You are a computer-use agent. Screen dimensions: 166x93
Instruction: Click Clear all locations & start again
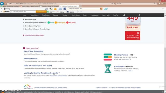[34, 35]
